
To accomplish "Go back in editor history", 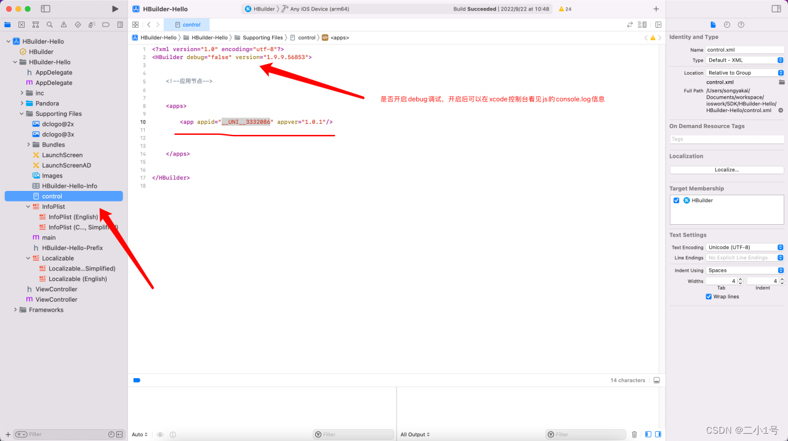I will coord(149,25).
